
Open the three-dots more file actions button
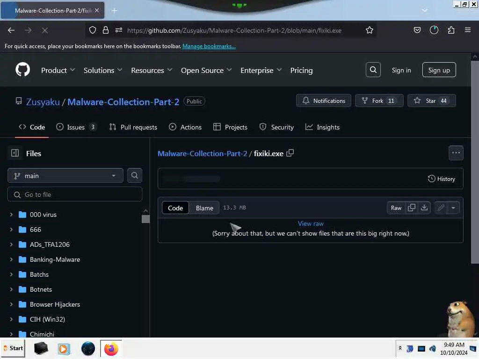[x=456, y=153]
